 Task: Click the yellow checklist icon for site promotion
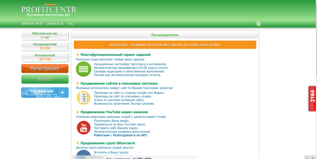(x=83, y=98)
